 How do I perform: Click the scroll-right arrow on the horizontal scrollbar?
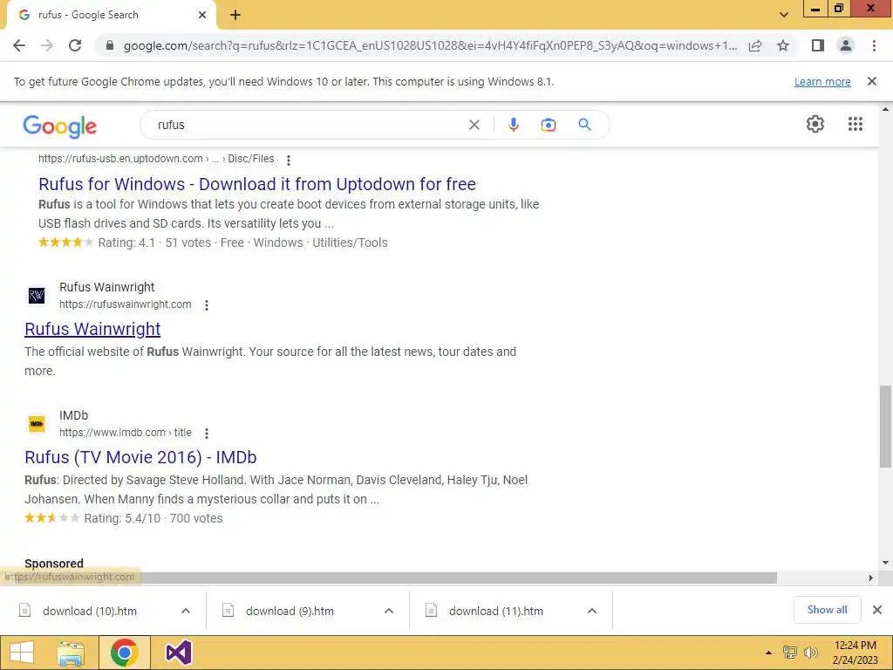[871, 578]
